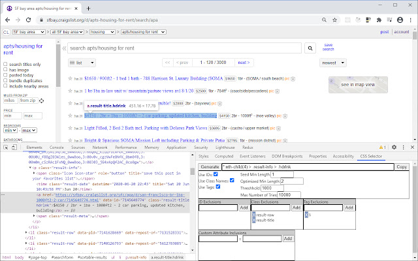Open the SF bay area dropdown
The image size is (418, 261).
pyautogui.click(x=29, y=32)
